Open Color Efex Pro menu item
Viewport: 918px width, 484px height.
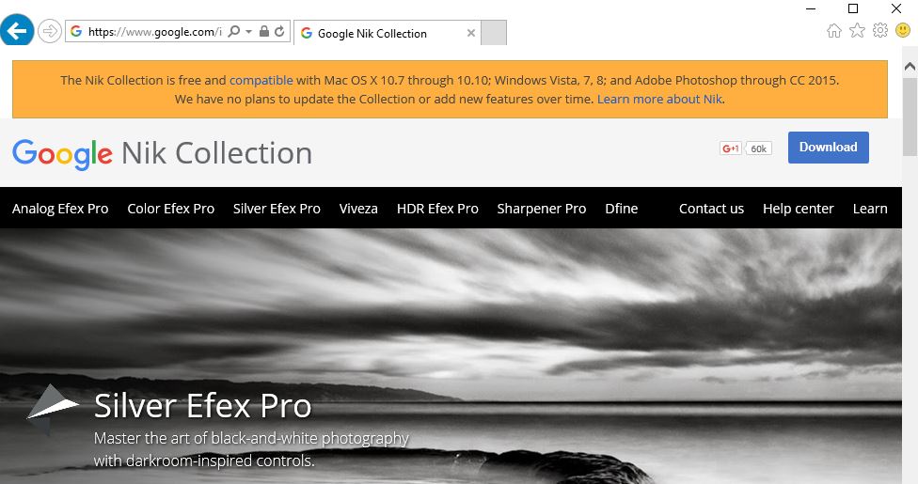tap(171, 209)
